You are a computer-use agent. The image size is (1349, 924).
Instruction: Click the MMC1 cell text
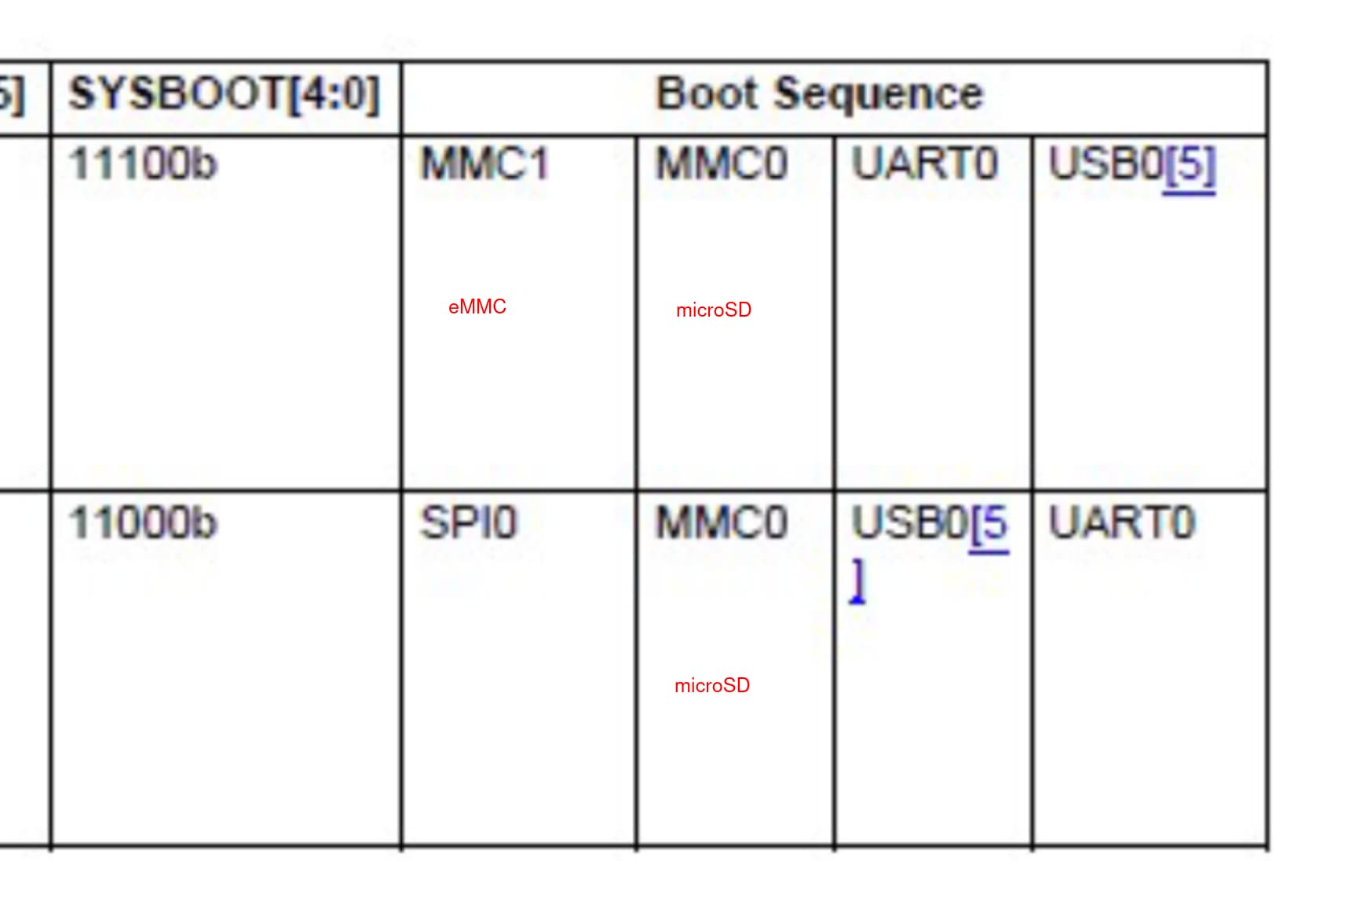pos(484,165)
